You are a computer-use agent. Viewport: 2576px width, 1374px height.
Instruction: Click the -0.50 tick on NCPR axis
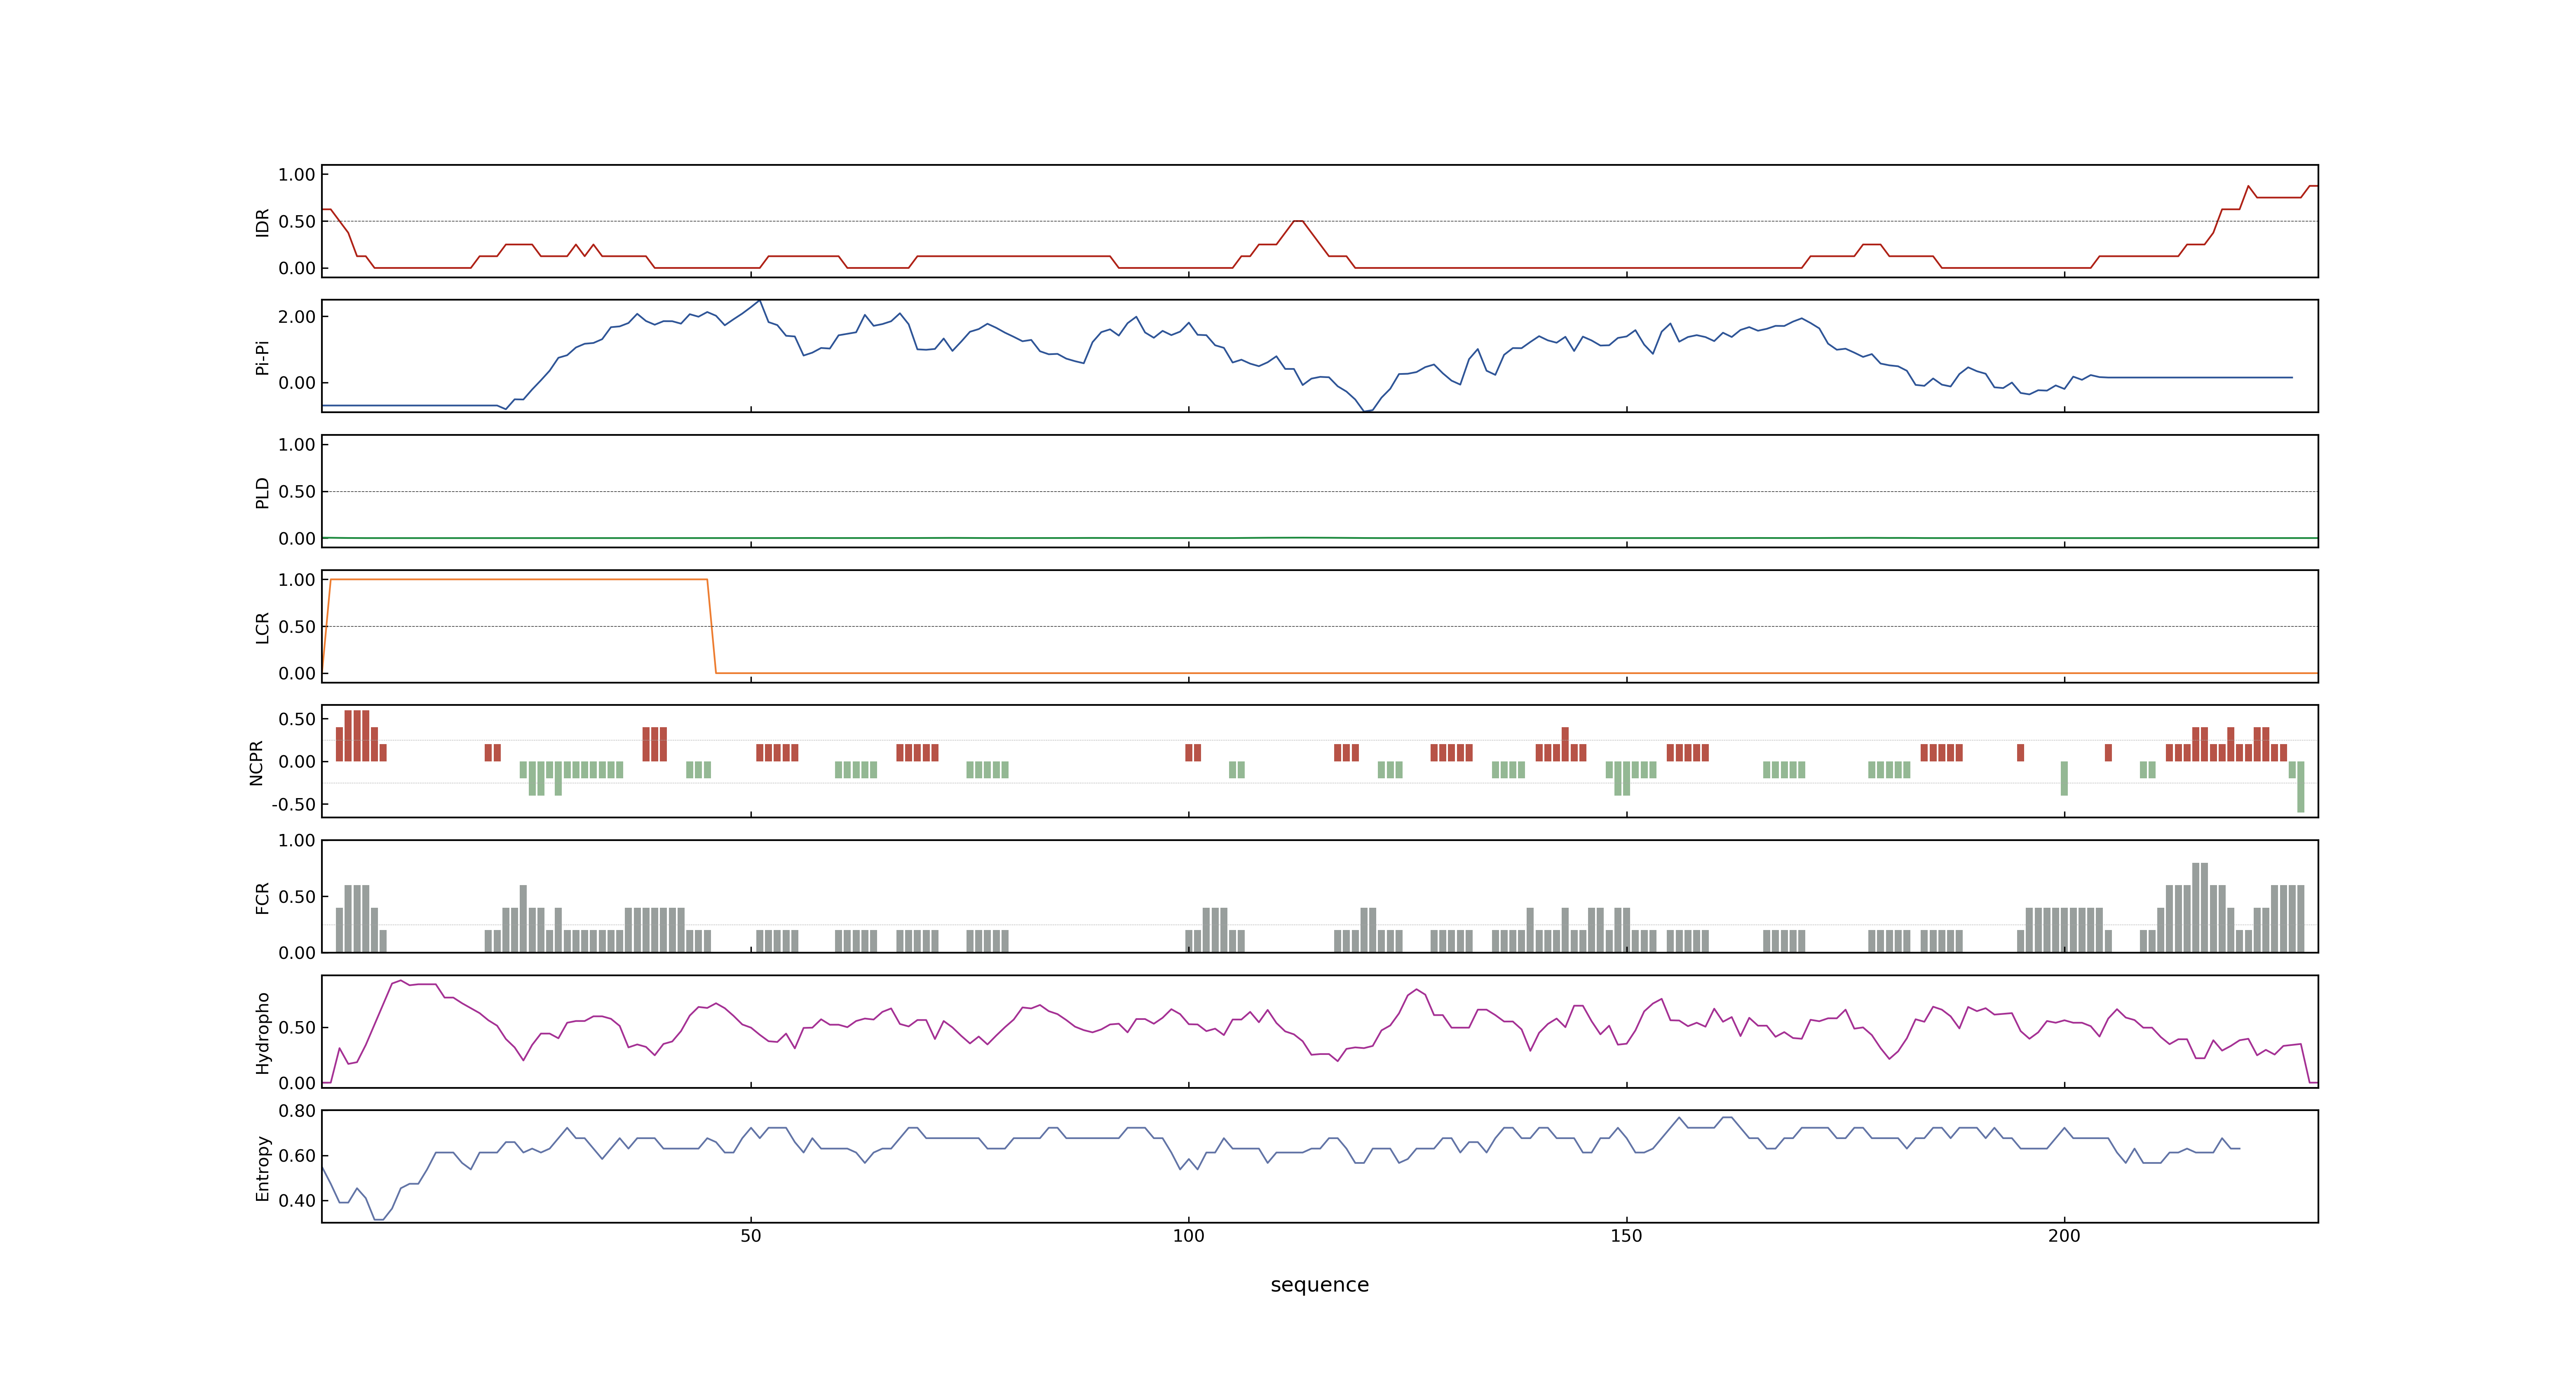293,805
